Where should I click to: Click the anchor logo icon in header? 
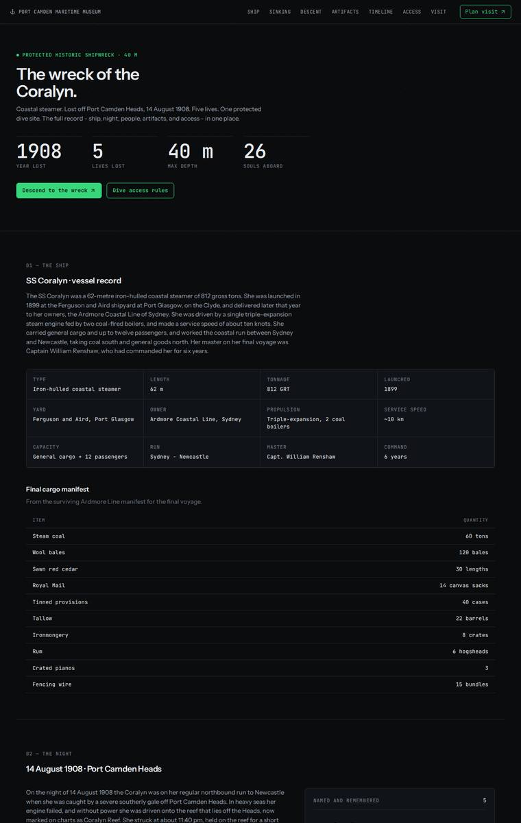tap(12, 12)
